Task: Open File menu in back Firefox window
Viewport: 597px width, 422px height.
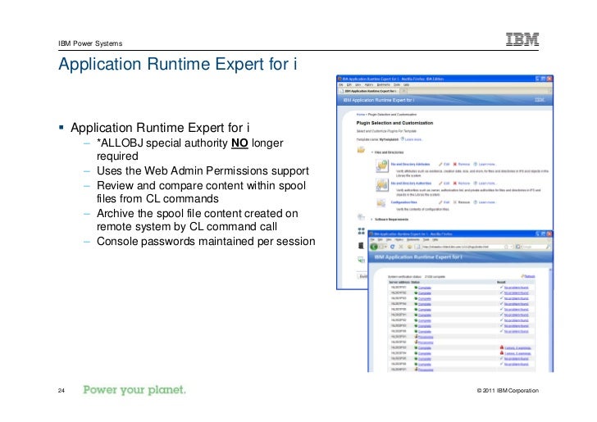Action: click(341, 84)
